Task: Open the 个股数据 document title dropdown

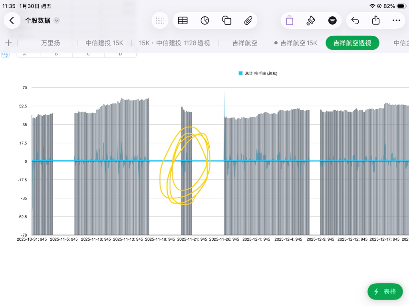Action: 57,20
